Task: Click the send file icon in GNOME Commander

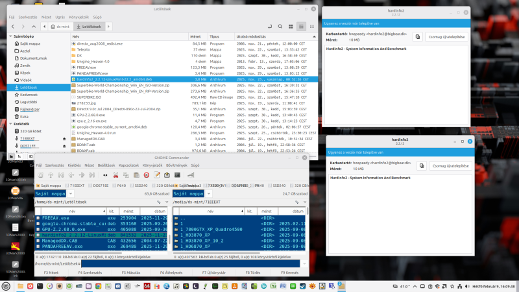Action: point(167,175)
